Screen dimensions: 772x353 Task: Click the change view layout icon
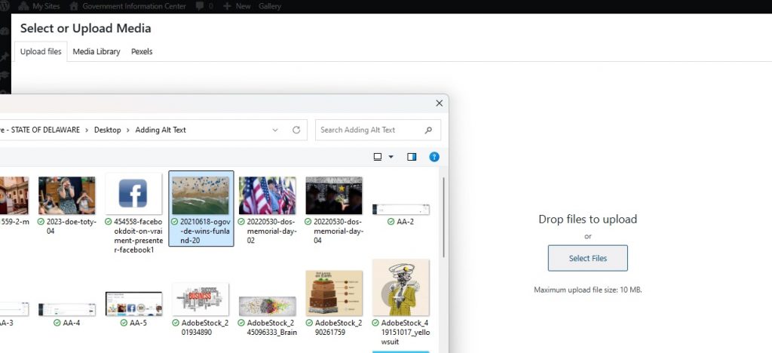378,157
